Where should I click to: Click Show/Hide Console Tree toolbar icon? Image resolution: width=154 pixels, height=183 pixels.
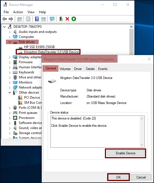[20, 19]
